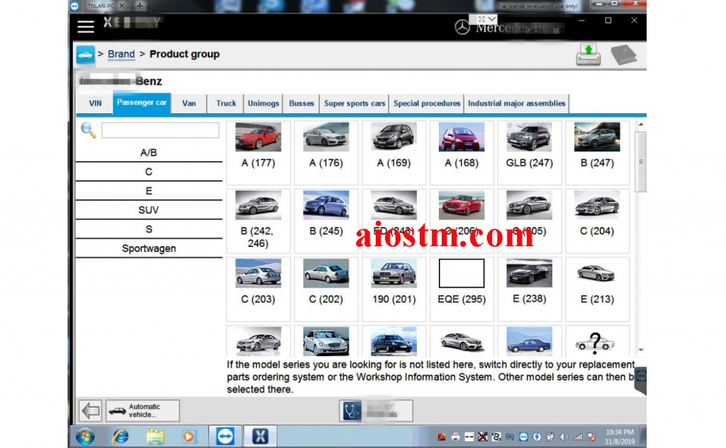Viewport: 726px width, 448px height.
Task: Switch to the Van tab
Action: (x=189, y=103)
